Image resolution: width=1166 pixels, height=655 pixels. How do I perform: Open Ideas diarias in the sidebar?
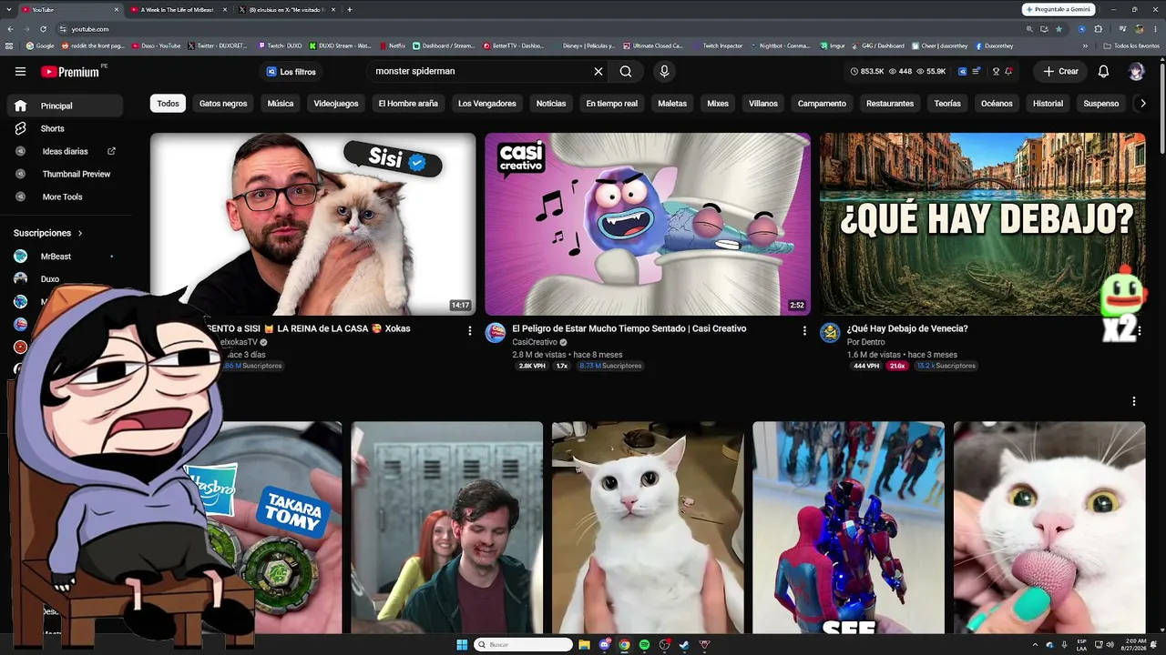pyautogui.click(x=66, y=151)
